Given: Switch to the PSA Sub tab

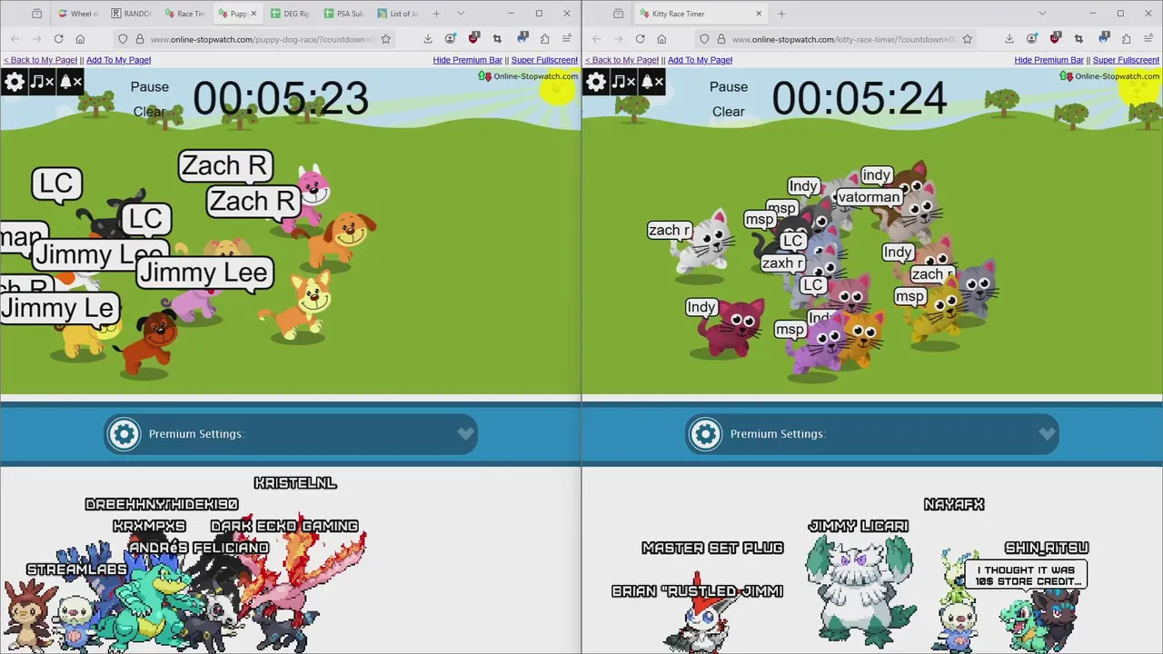Looking at the screenshot, I should [x=345, y=14].
